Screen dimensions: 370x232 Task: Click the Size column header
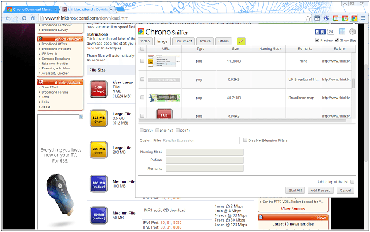234,48
